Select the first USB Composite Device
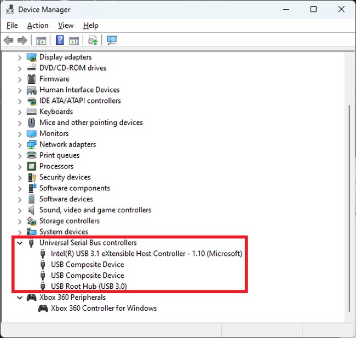Image resolution: width=356 pixels, height=338 pixels. click(88, 265)
